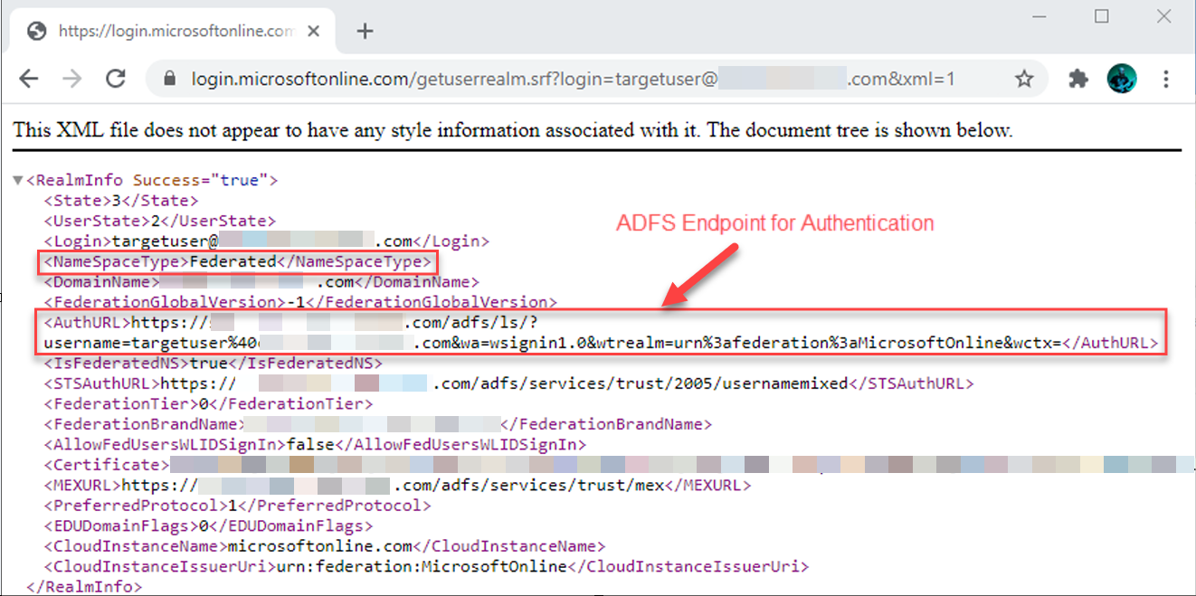
Task: Reload the page with refresh icon
Action: tap(116, 79)
